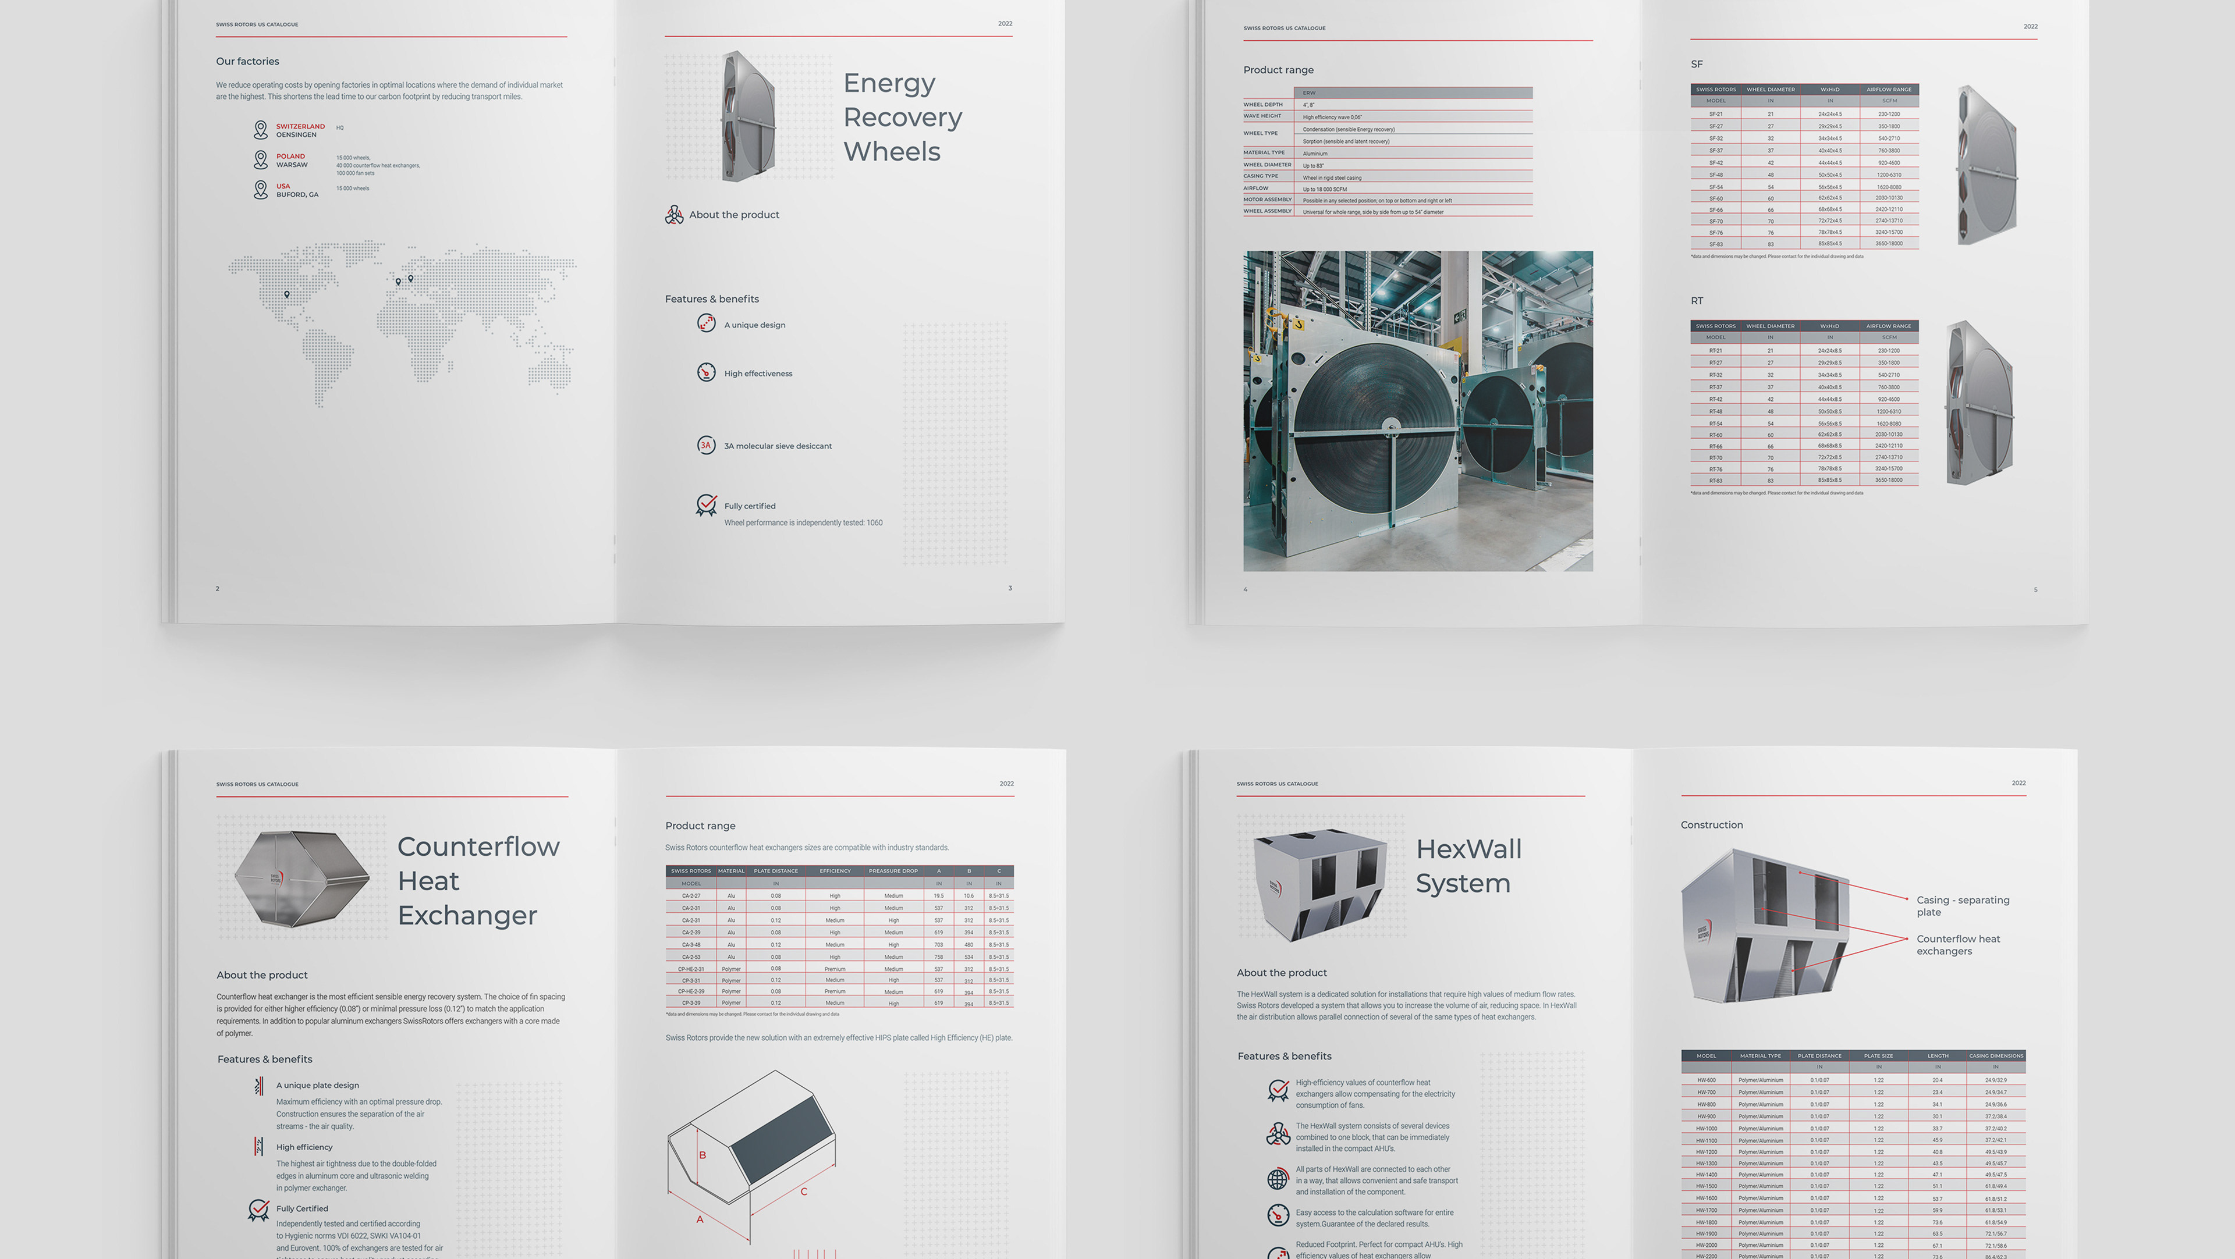Click page number 3 at page bottom
Image resolution: width=2235 pixels, height=1259 pixels.
point(1010,588)
